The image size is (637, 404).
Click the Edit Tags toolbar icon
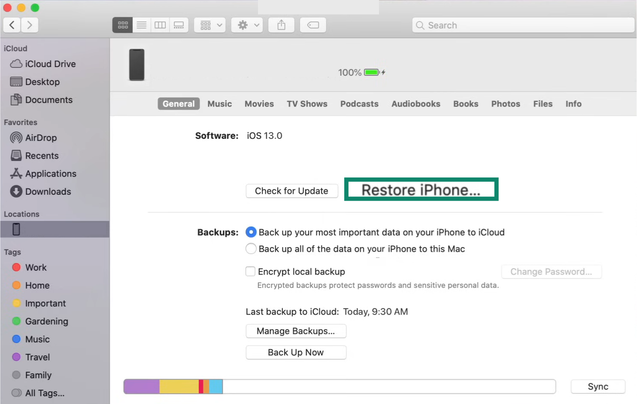pyautogui.click(x=313, y=25)
